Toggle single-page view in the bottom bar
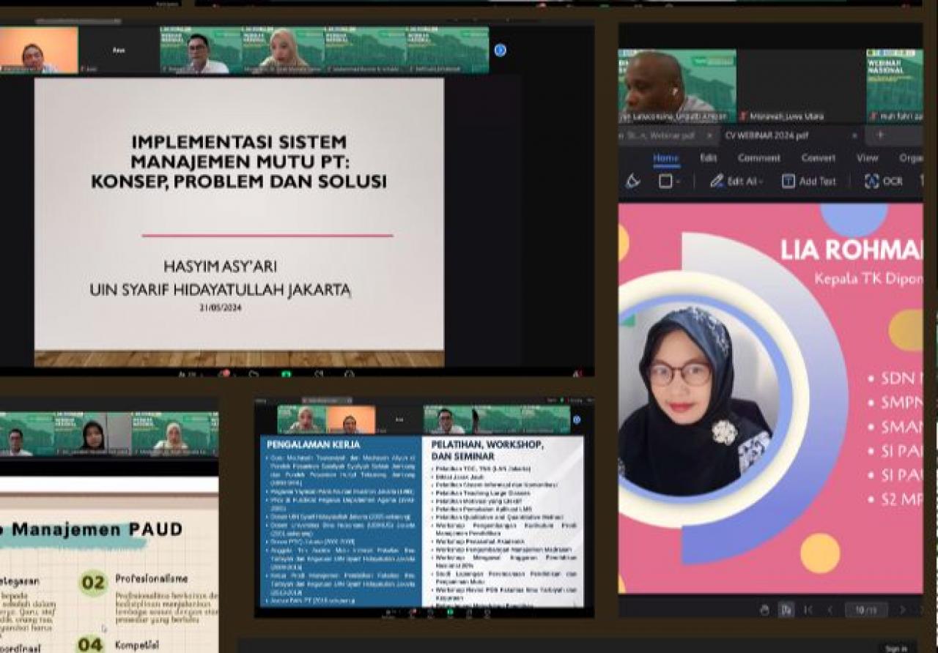This screenshot has height=653, width=938. [786, 610]
